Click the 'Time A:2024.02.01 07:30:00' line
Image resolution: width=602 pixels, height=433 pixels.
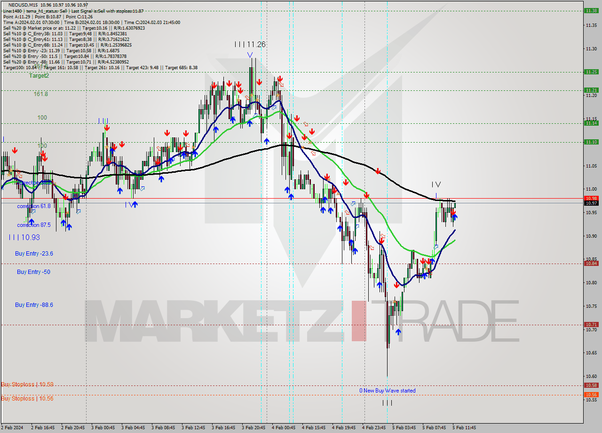point(91,22)
